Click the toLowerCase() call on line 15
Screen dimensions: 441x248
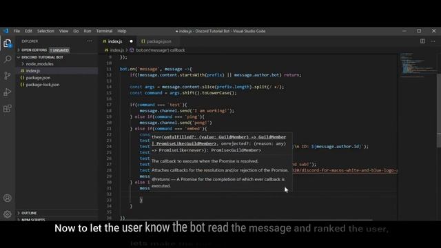[219, 93]
